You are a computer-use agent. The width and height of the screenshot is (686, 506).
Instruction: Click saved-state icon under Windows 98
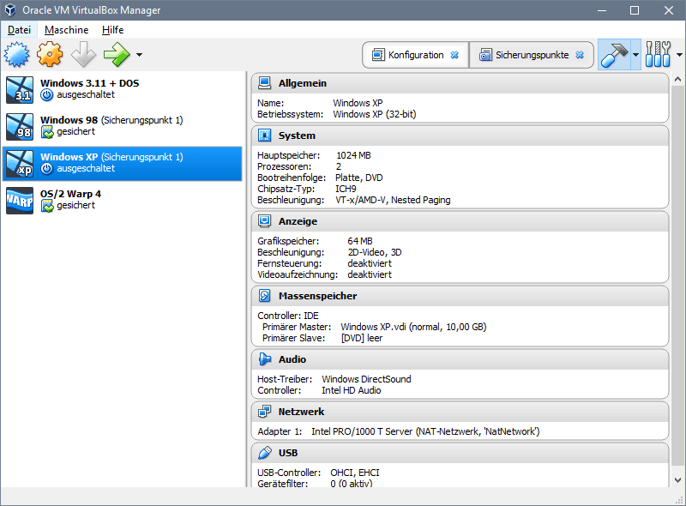coord(47,132)
